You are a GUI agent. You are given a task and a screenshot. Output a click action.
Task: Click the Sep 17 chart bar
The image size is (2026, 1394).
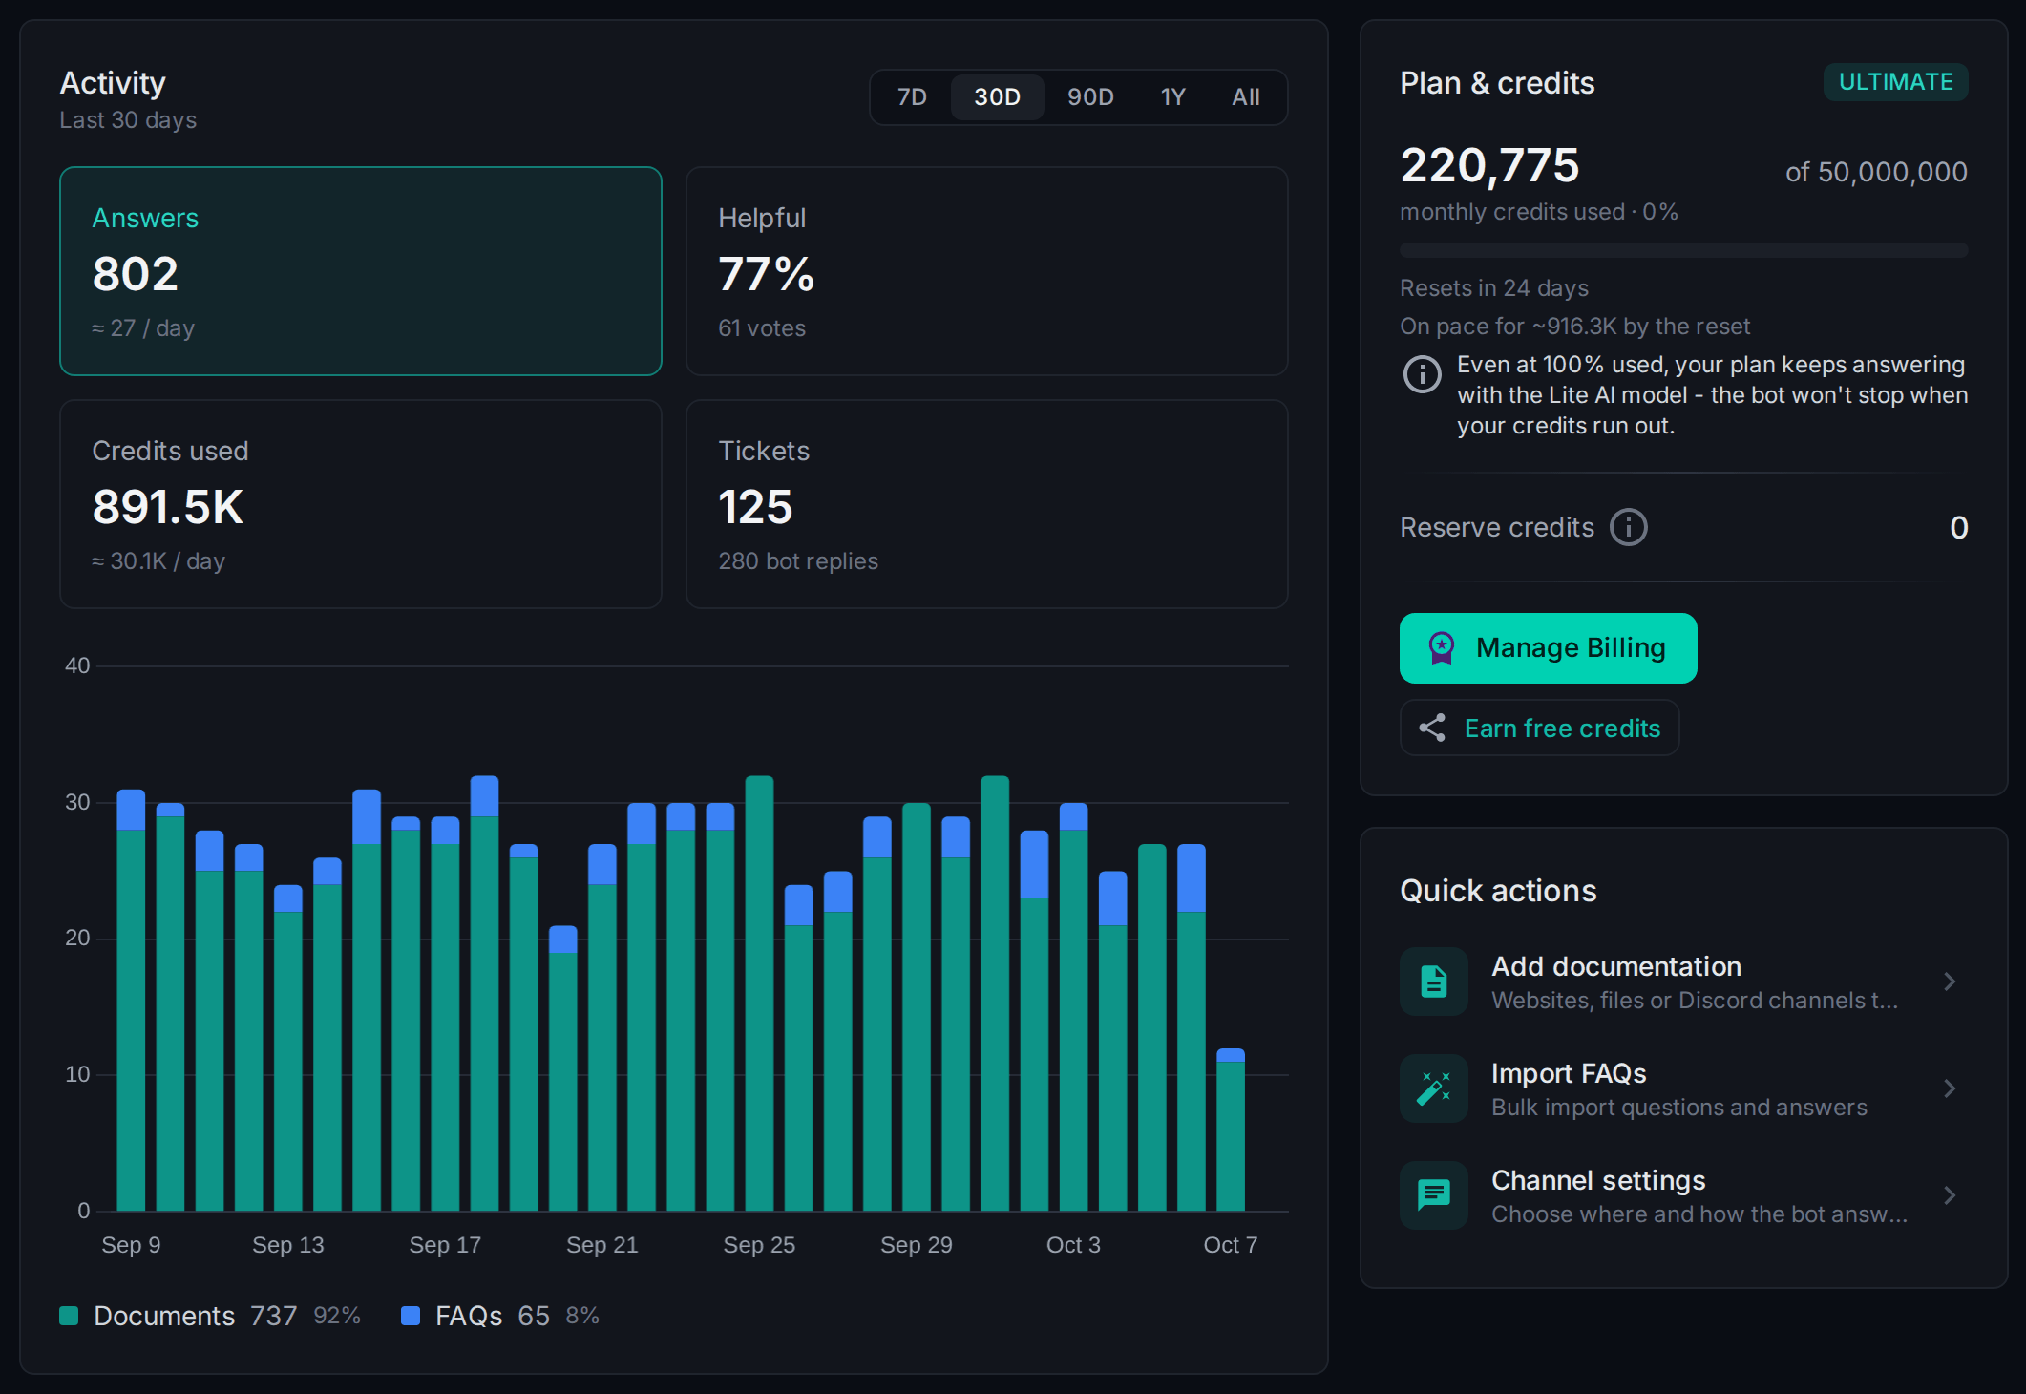(445, 1013)
